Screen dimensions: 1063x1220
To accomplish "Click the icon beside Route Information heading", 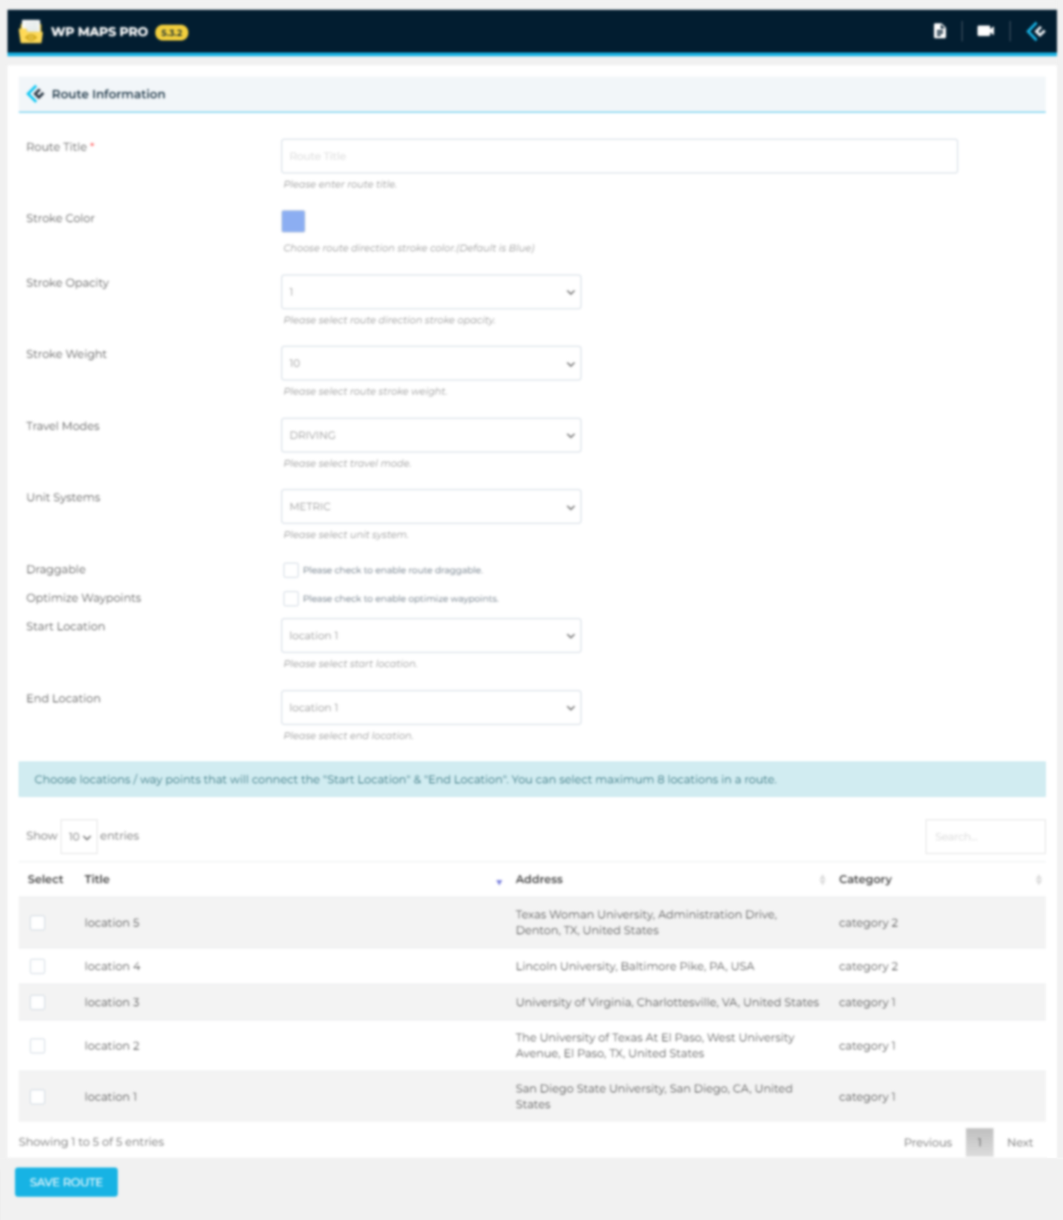I will point(35,94).
